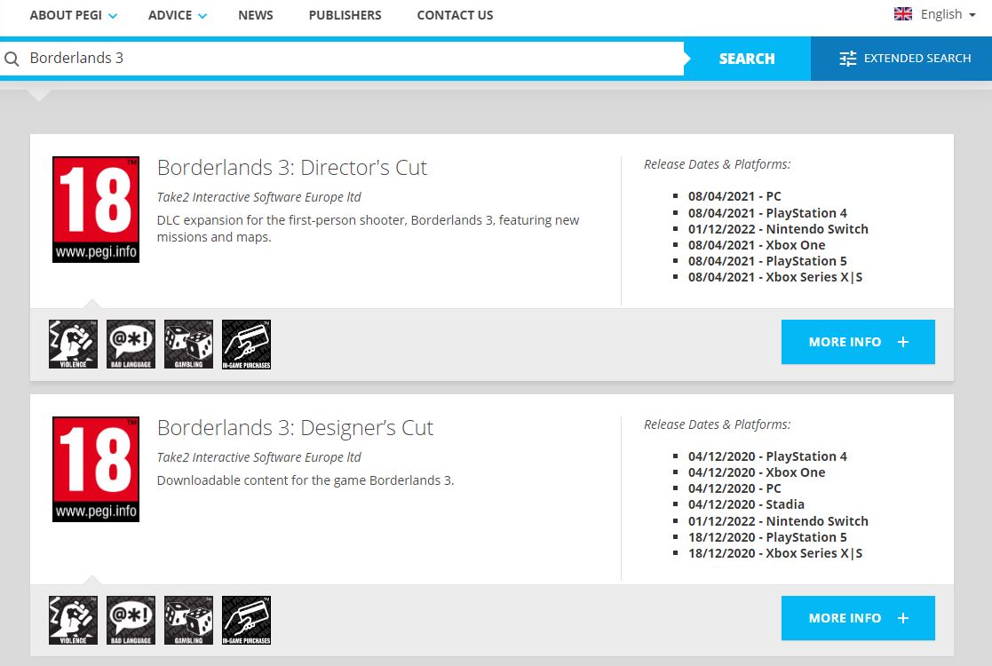This screenshot has height=666, width=992.
Task: Click More Info for Director's Cut
Action: click(x=858, y=342)
